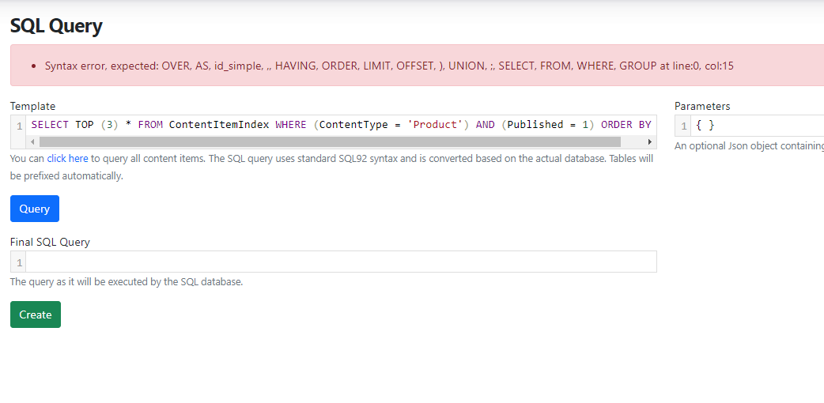Image resolution: width=824 pixels, height=403 pixels.
Task: Click inside the Template SQL editor
Action: 341,125
